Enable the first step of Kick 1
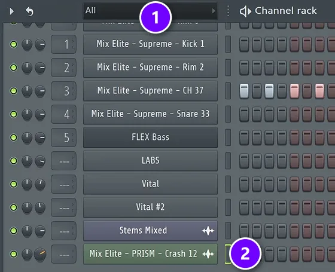This screenshot has width=335, height=272. tap(244, 44)
